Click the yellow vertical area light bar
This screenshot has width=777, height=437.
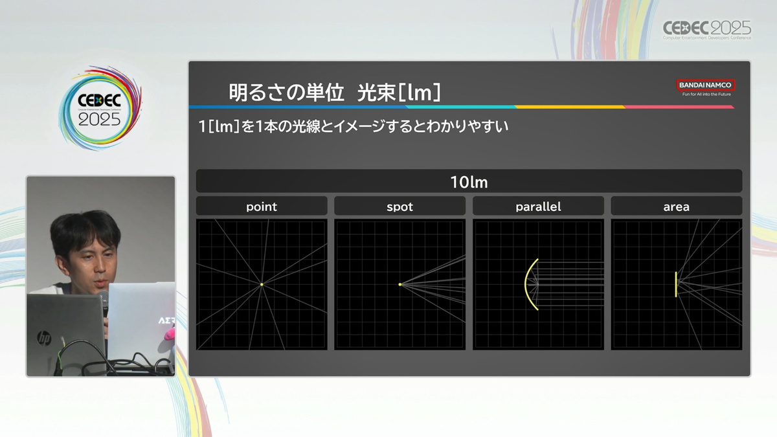(x=676, y=284)
